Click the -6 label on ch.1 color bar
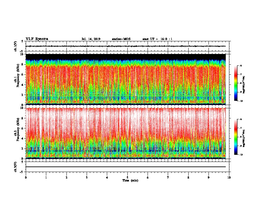This screenshot has height=199, width=258. (x=240, y=65)
